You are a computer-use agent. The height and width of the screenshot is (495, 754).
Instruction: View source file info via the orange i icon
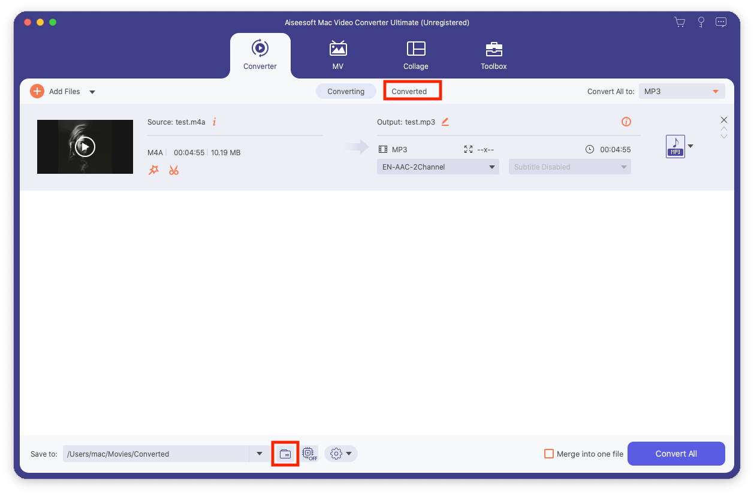[214, 122]
